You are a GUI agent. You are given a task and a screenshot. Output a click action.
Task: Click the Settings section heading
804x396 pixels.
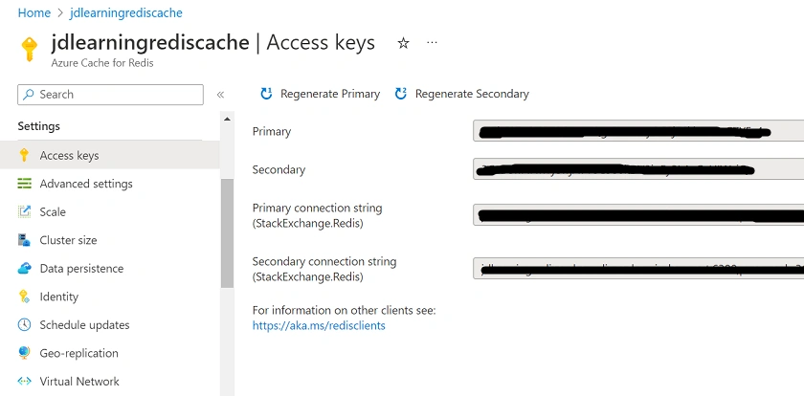(38, 126)
